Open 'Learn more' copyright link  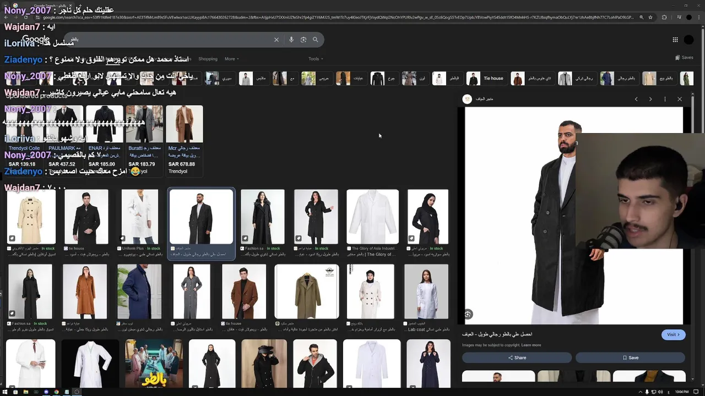tap(531, 345)
